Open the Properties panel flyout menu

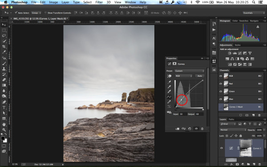207,58
